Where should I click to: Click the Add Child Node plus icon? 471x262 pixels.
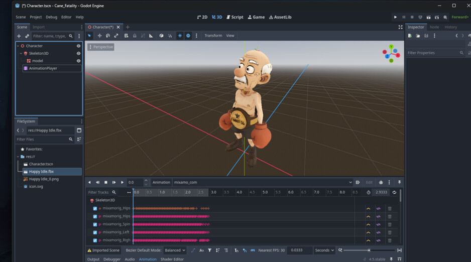(19, 36)
